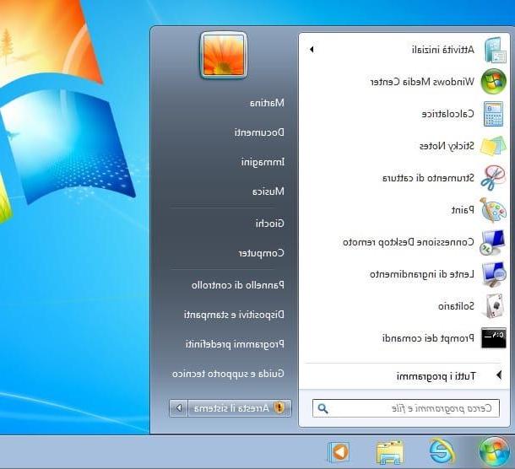
Task: Open Programmi predefiniti
Action: click(236, 344)
